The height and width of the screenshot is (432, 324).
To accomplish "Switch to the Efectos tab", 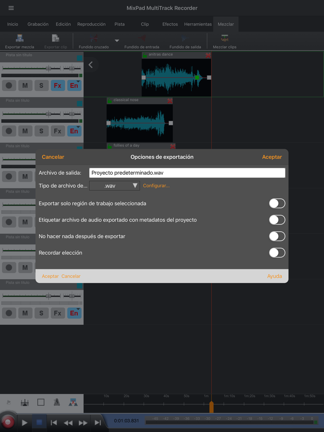I will (x=170, y=24).
